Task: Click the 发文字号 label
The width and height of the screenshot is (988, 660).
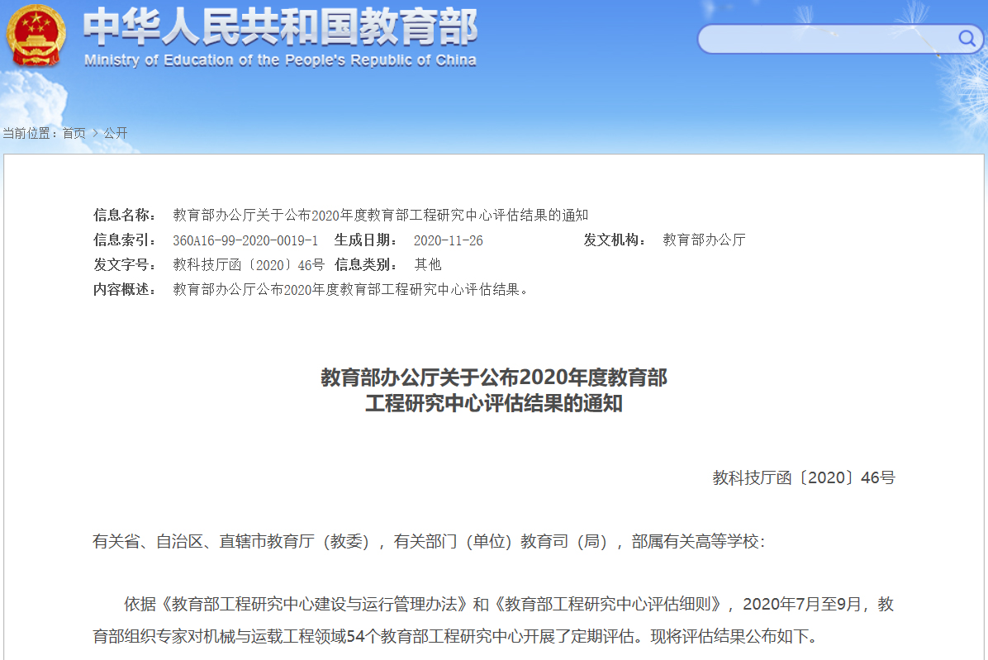Action: tap(125, 264)
